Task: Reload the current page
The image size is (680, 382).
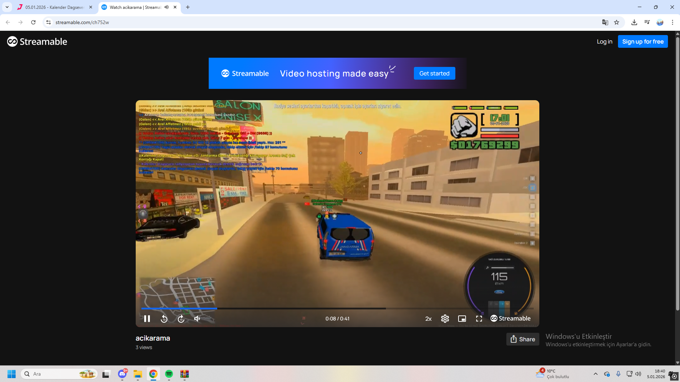Action: (33, 22)
